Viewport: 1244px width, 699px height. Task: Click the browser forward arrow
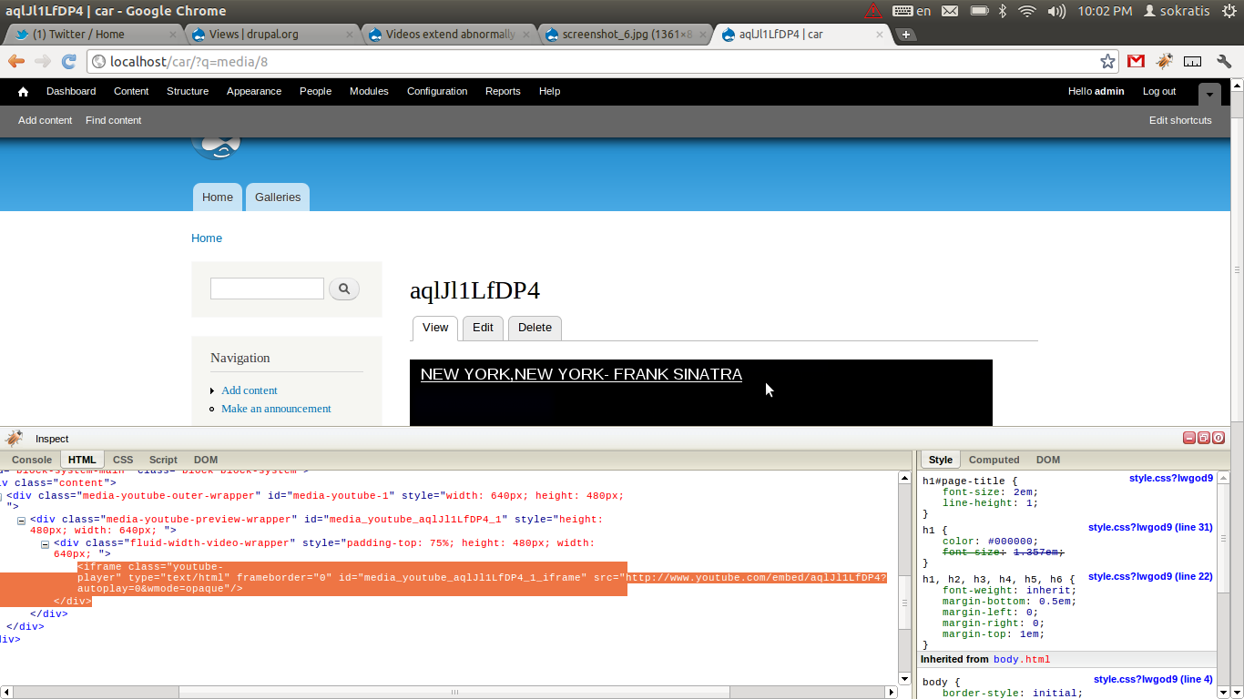tap(43, 61)
